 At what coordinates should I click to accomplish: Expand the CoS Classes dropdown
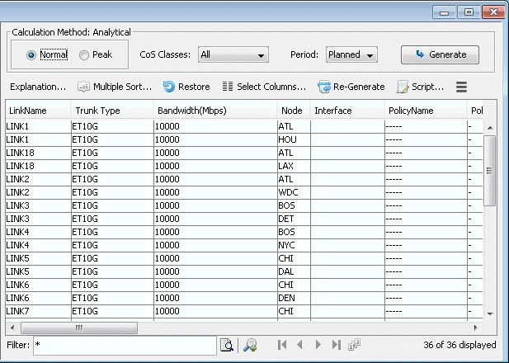233,55
